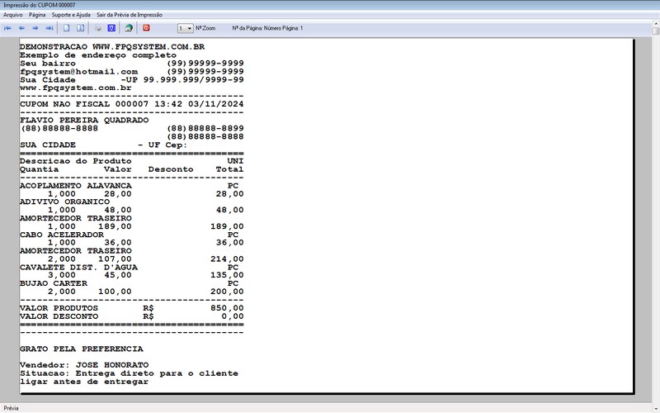Go to first page arrow icon

click(x=8, y=28)
